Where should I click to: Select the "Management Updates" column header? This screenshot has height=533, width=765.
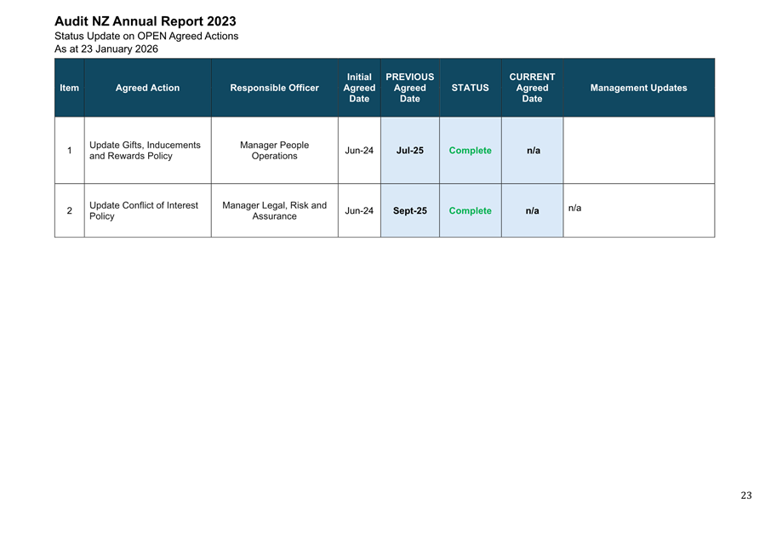(638, 88)
